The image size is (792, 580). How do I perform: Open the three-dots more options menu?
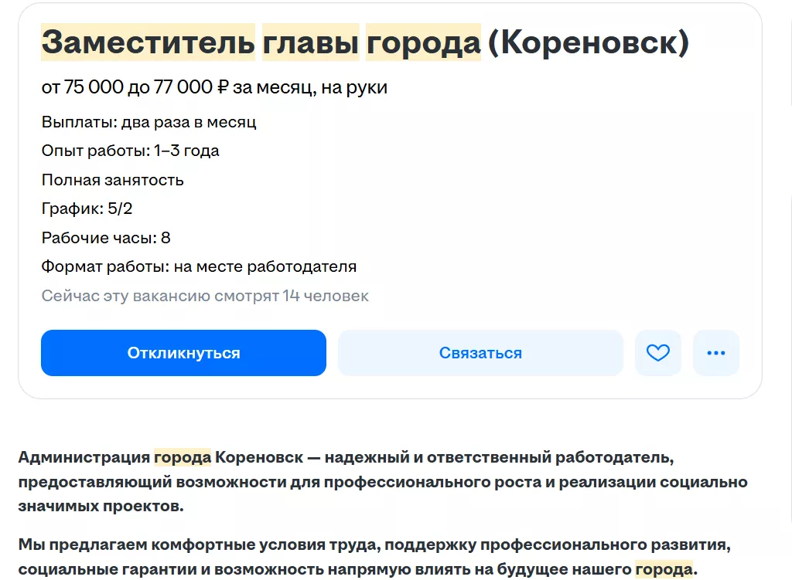click(716, 353)
